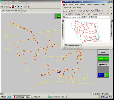This screenshot has height=100, width=114.
Task: Click the zoom in magnifier icon in G/Technology
Action: pyautogui.click(x=87, y=11)
